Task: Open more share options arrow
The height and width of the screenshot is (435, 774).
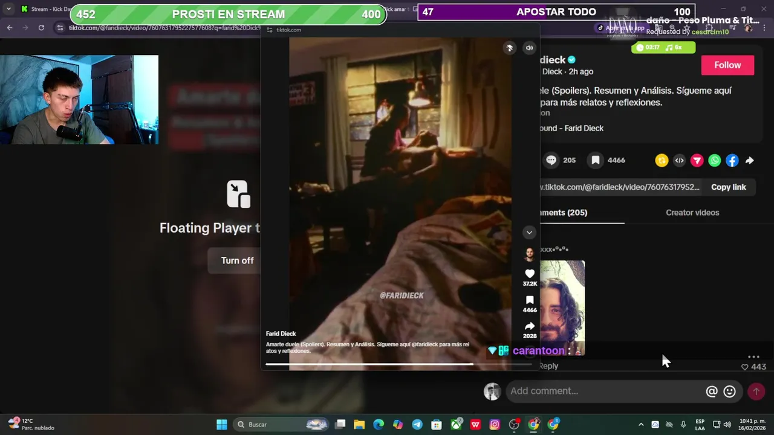Action: tap(750, 160)
